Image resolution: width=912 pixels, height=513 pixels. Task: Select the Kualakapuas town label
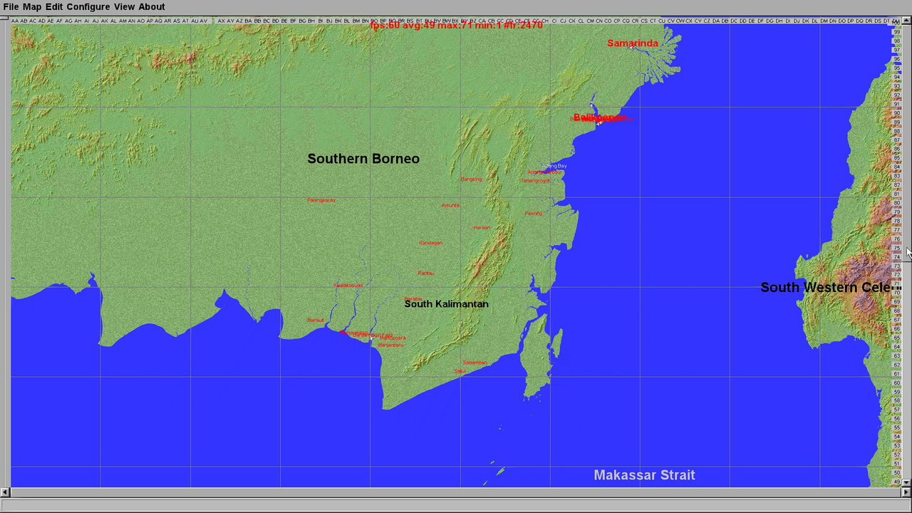click(x=348, y=286)
